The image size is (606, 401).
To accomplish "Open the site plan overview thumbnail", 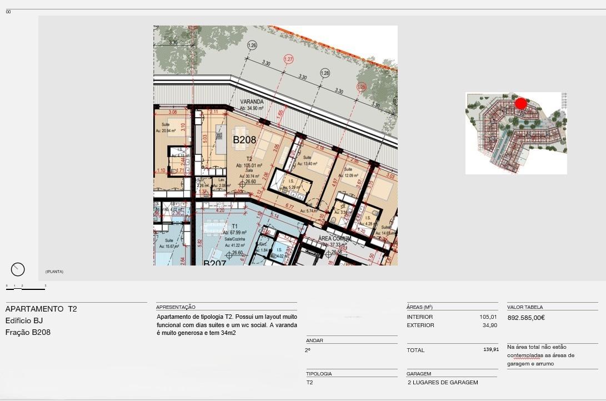I will [x=516, y=133].
